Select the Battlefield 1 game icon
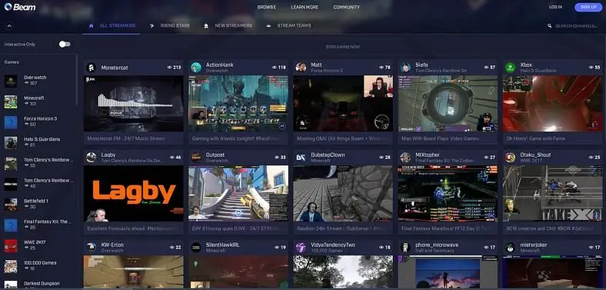The height and width of the screenshot is (290, 606). [11, 205]
